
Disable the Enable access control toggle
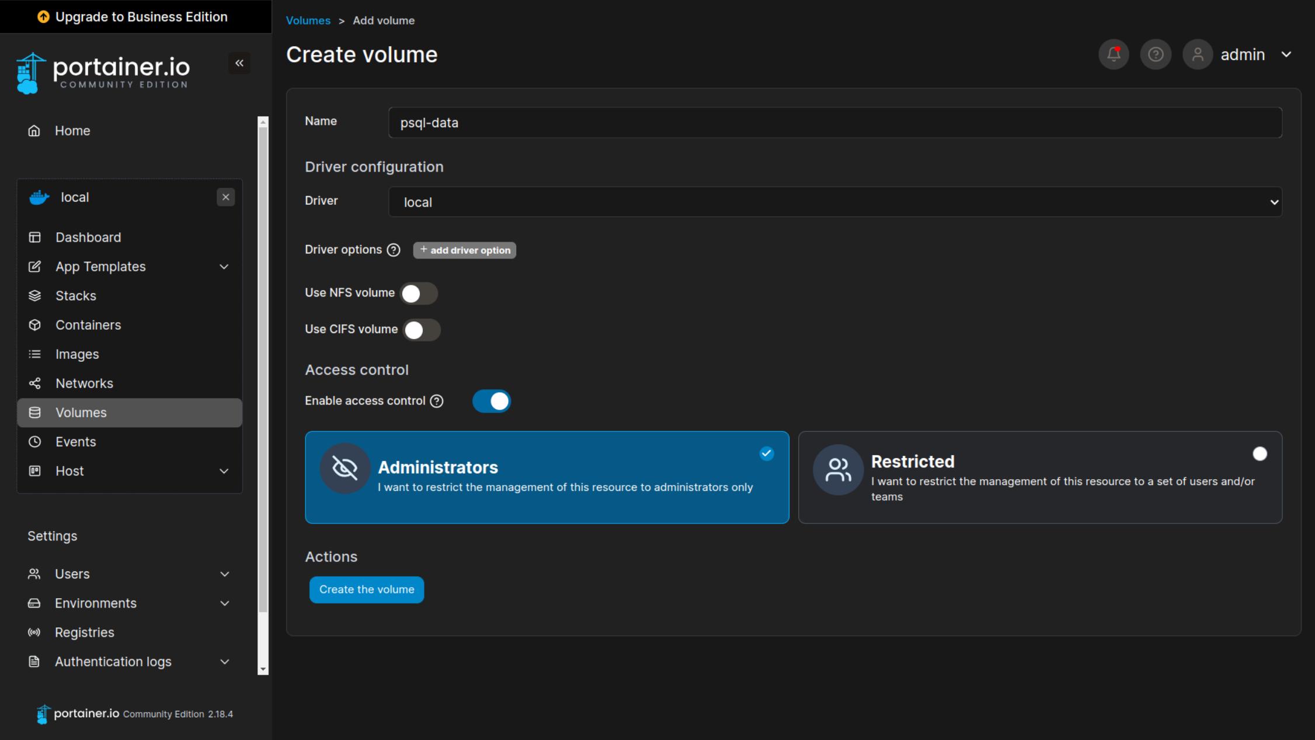tap(492, 401)
